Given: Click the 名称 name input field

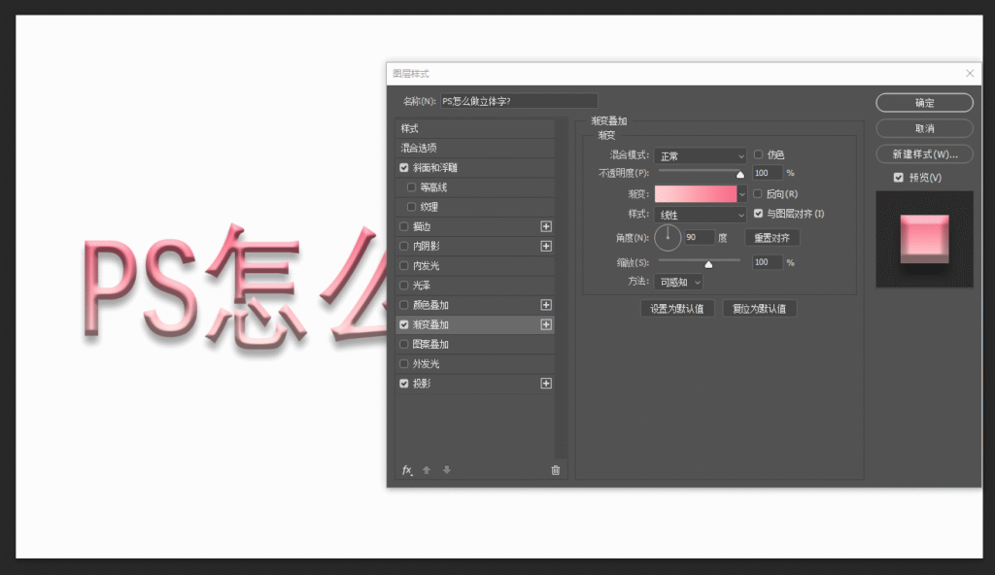Looking at the screenshot, I should tap(519, 101).
